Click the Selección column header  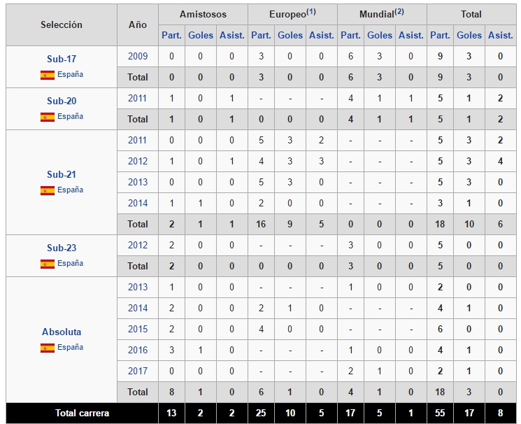pos(62,24)
